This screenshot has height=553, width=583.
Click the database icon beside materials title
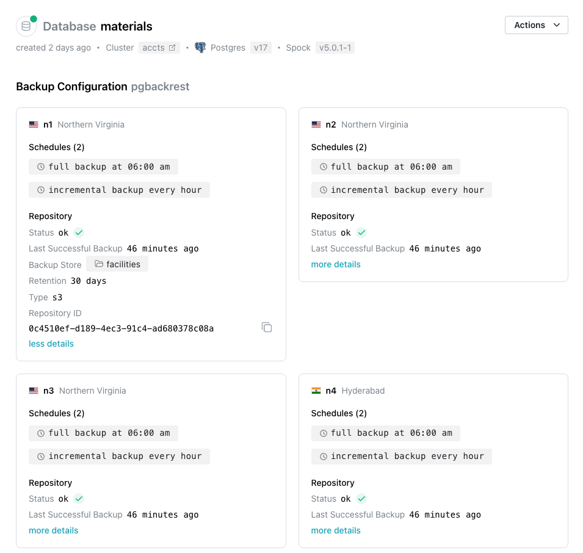(x=26, y=26)
